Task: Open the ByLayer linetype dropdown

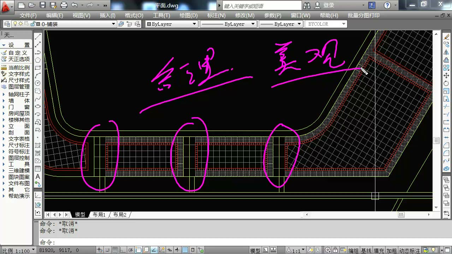Action: tap(228, 24)
